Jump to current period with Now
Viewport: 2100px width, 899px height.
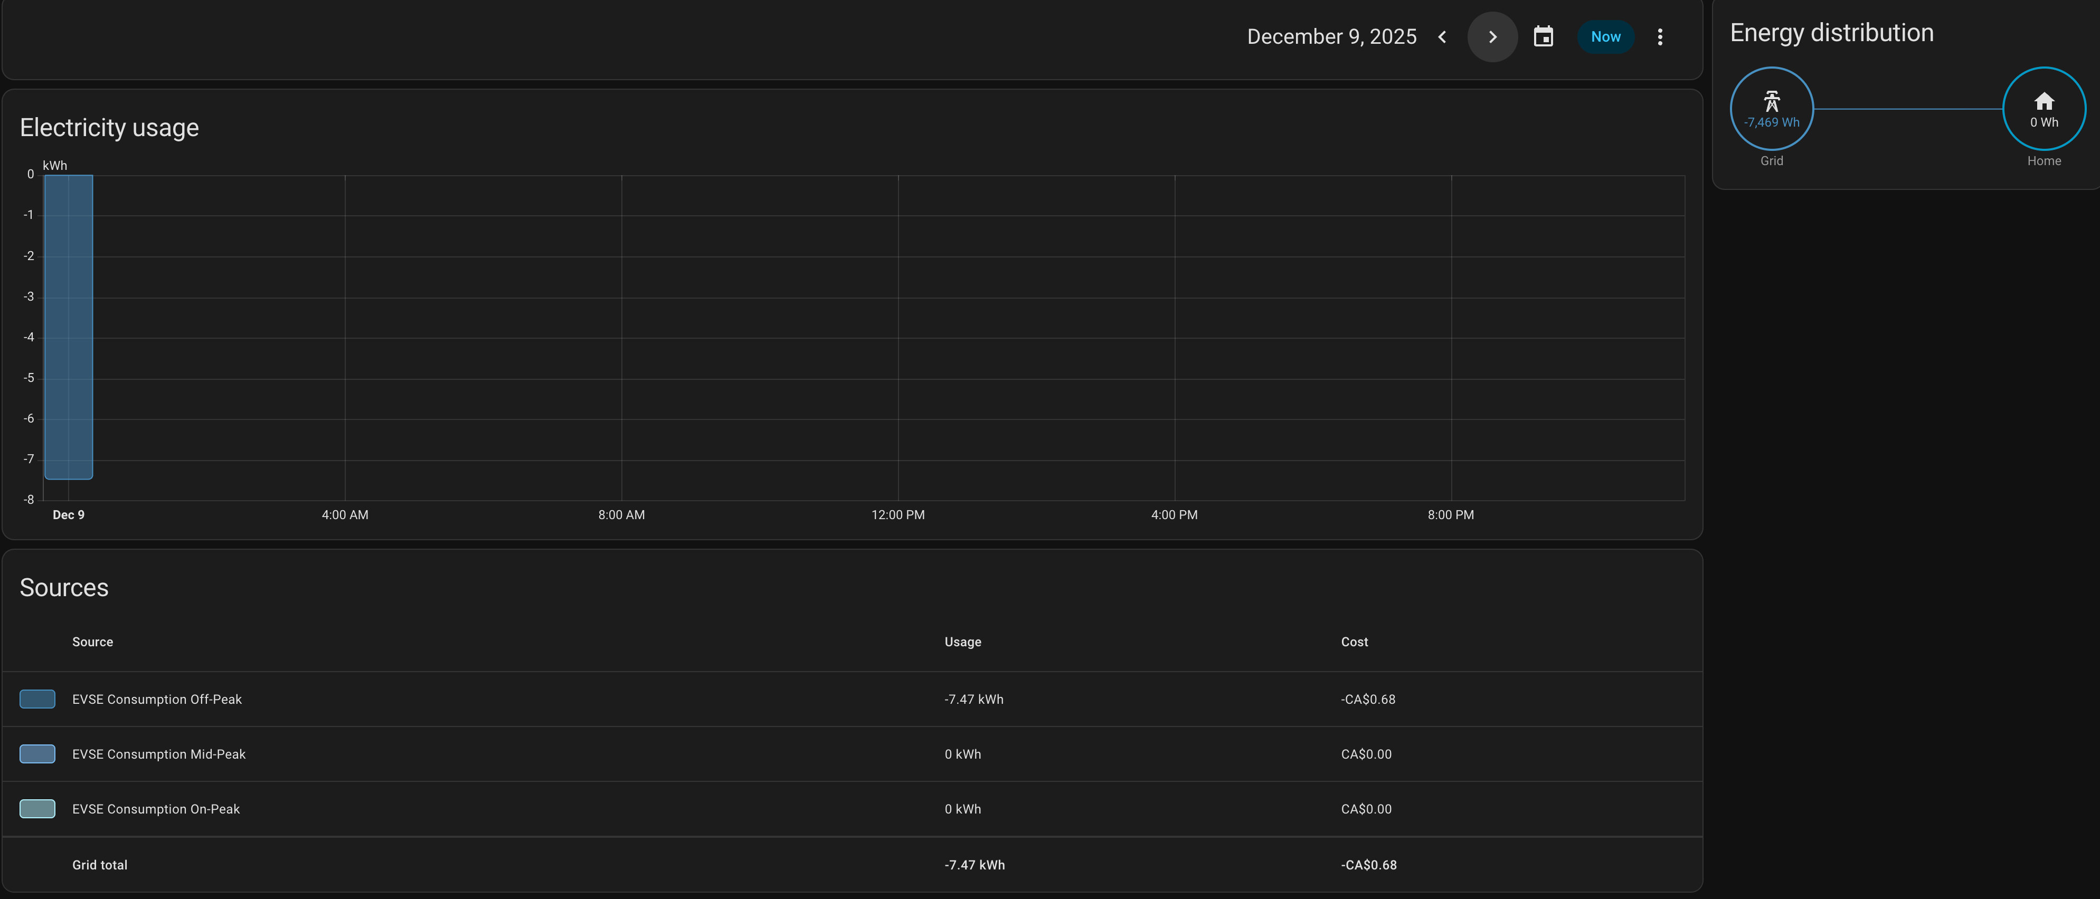coord(1605,37)
